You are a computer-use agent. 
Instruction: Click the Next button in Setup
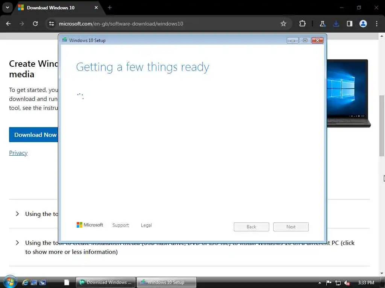tap(291, 227)
